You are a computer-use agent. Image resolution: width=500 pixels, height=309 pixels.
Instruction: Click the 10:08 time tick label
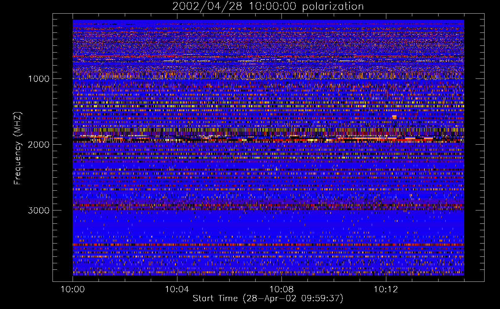282,290
